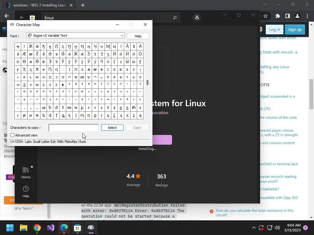Open the taskbar clock and date
The height and width of the screenshot is (235, 314).
(x=293, y=228)
